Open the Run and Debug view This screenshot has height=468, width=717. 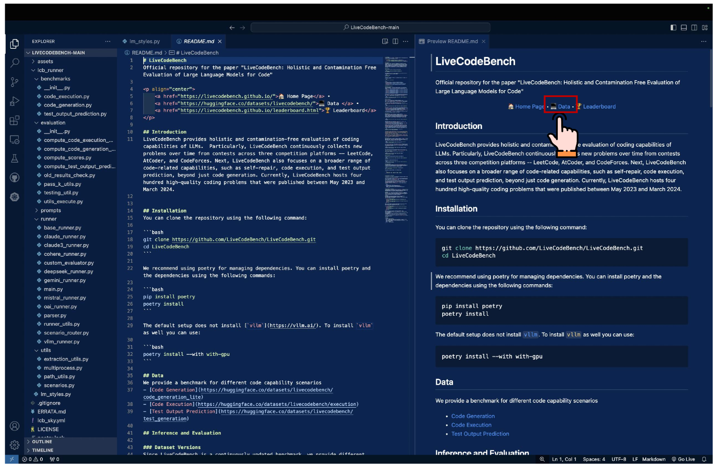15,101
